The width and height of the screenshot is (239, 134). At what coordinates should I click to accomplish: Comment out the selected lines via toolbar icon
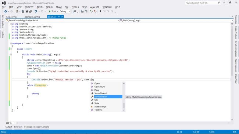coord(91,11)
